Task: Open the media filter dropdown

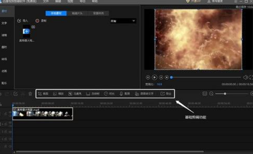Action: pos(123,21)
